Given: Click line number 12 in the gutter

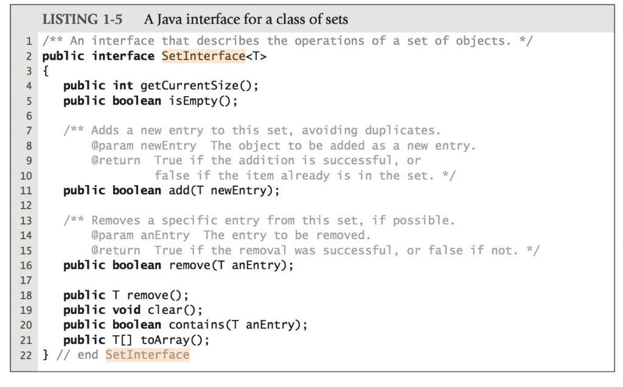Looking at the screenshot, I should coord(26,206).
